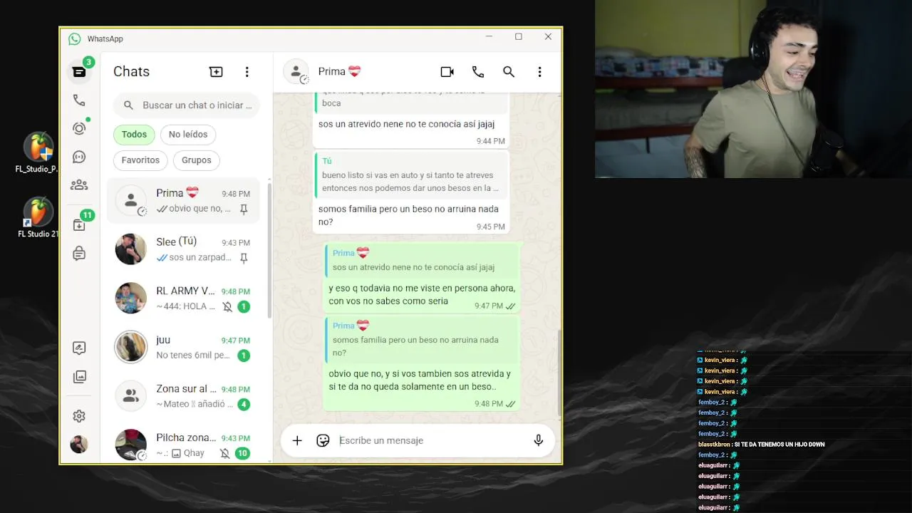Click muted bell icon on RL ARMY chat
Image resolution: width=912 pixels, height=513 pixels.
(x=227, y=306)
